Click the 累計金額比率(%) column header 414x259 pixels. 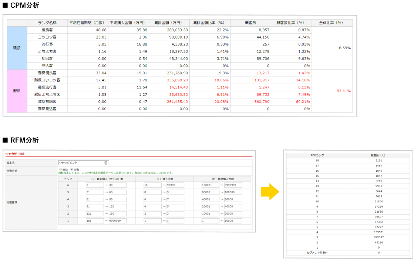pos(210,23)
